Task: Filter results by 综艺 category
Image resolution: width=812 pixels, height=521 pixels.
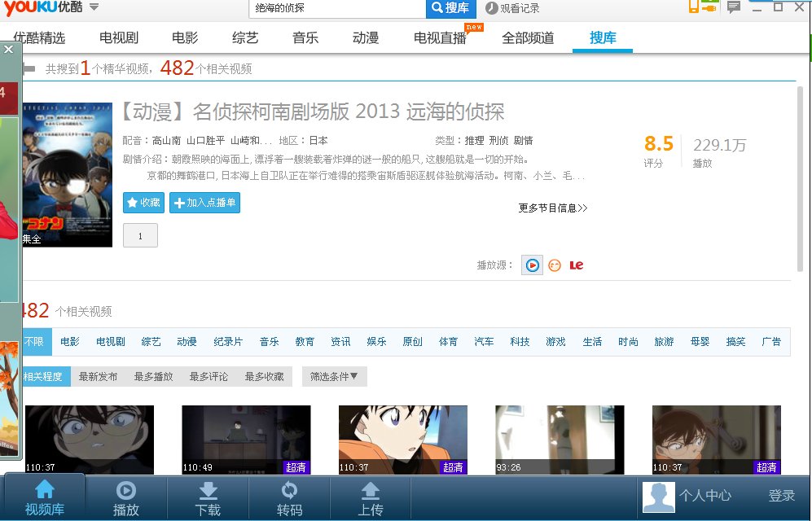Action: (151, 341)
